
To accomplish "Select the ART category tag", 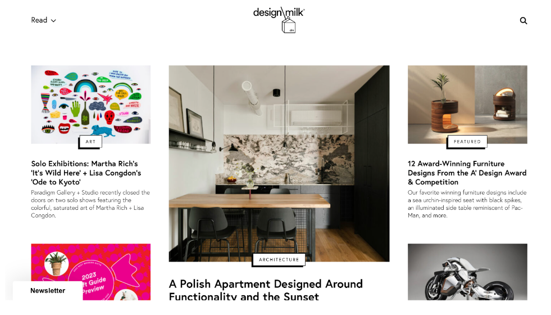I will pos(90,142).
